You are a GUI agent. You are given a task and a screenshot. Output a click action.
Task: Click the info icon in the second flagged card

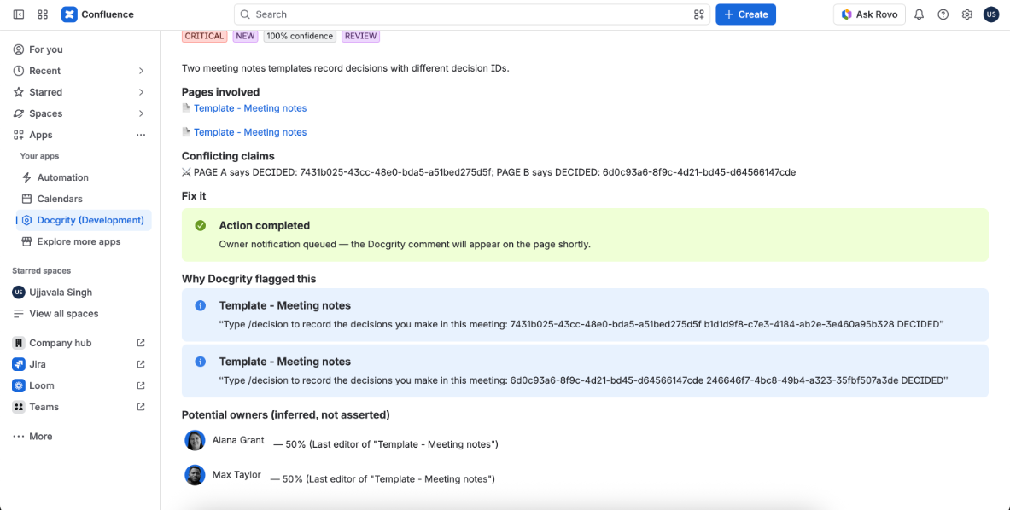[201, 362]
